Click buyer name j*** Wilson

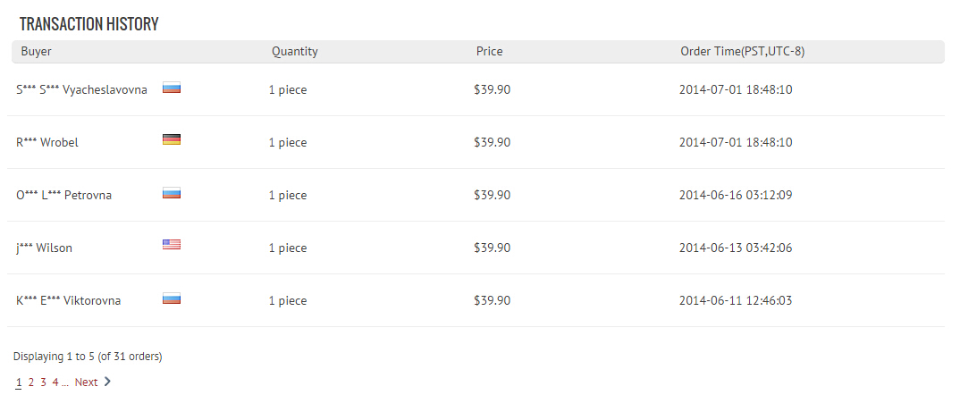coord(44,248)
